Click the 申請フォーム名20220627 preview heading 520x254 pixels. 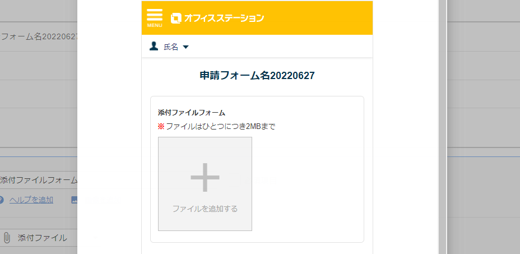coord(257,76)
